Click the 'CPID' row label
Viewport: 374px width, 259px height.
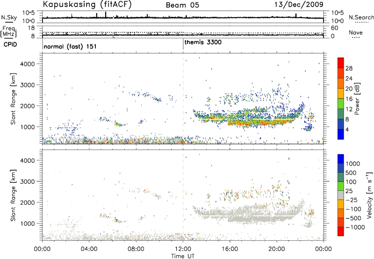10,44
